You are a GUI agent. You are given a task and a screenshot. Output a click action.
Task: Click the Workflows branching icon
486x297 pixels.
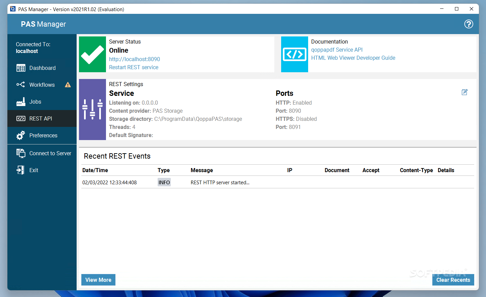(21, 84)
